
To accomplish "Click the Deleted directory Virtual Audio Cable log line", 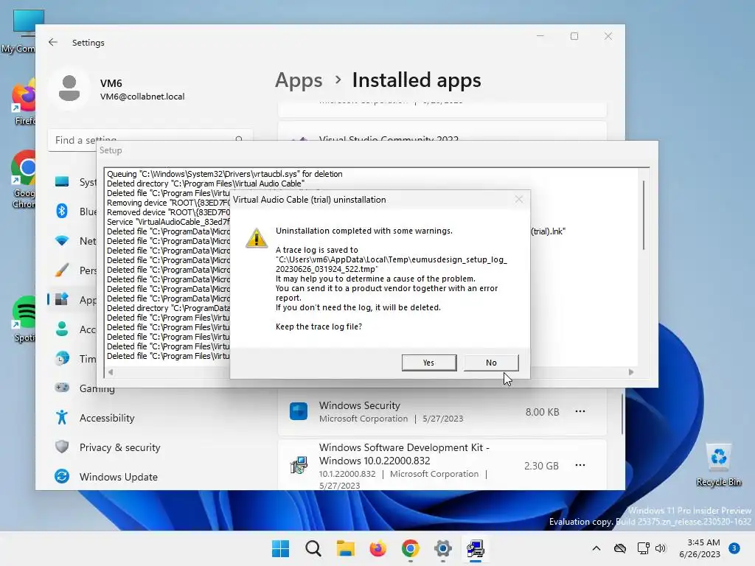I will click(206, 184).
